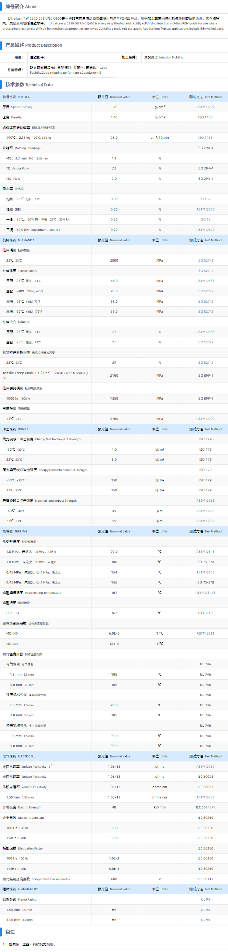Open ISO 62 link in saturated 23°C row
This screenshot has width=228, height=952.
click(205, 199)
